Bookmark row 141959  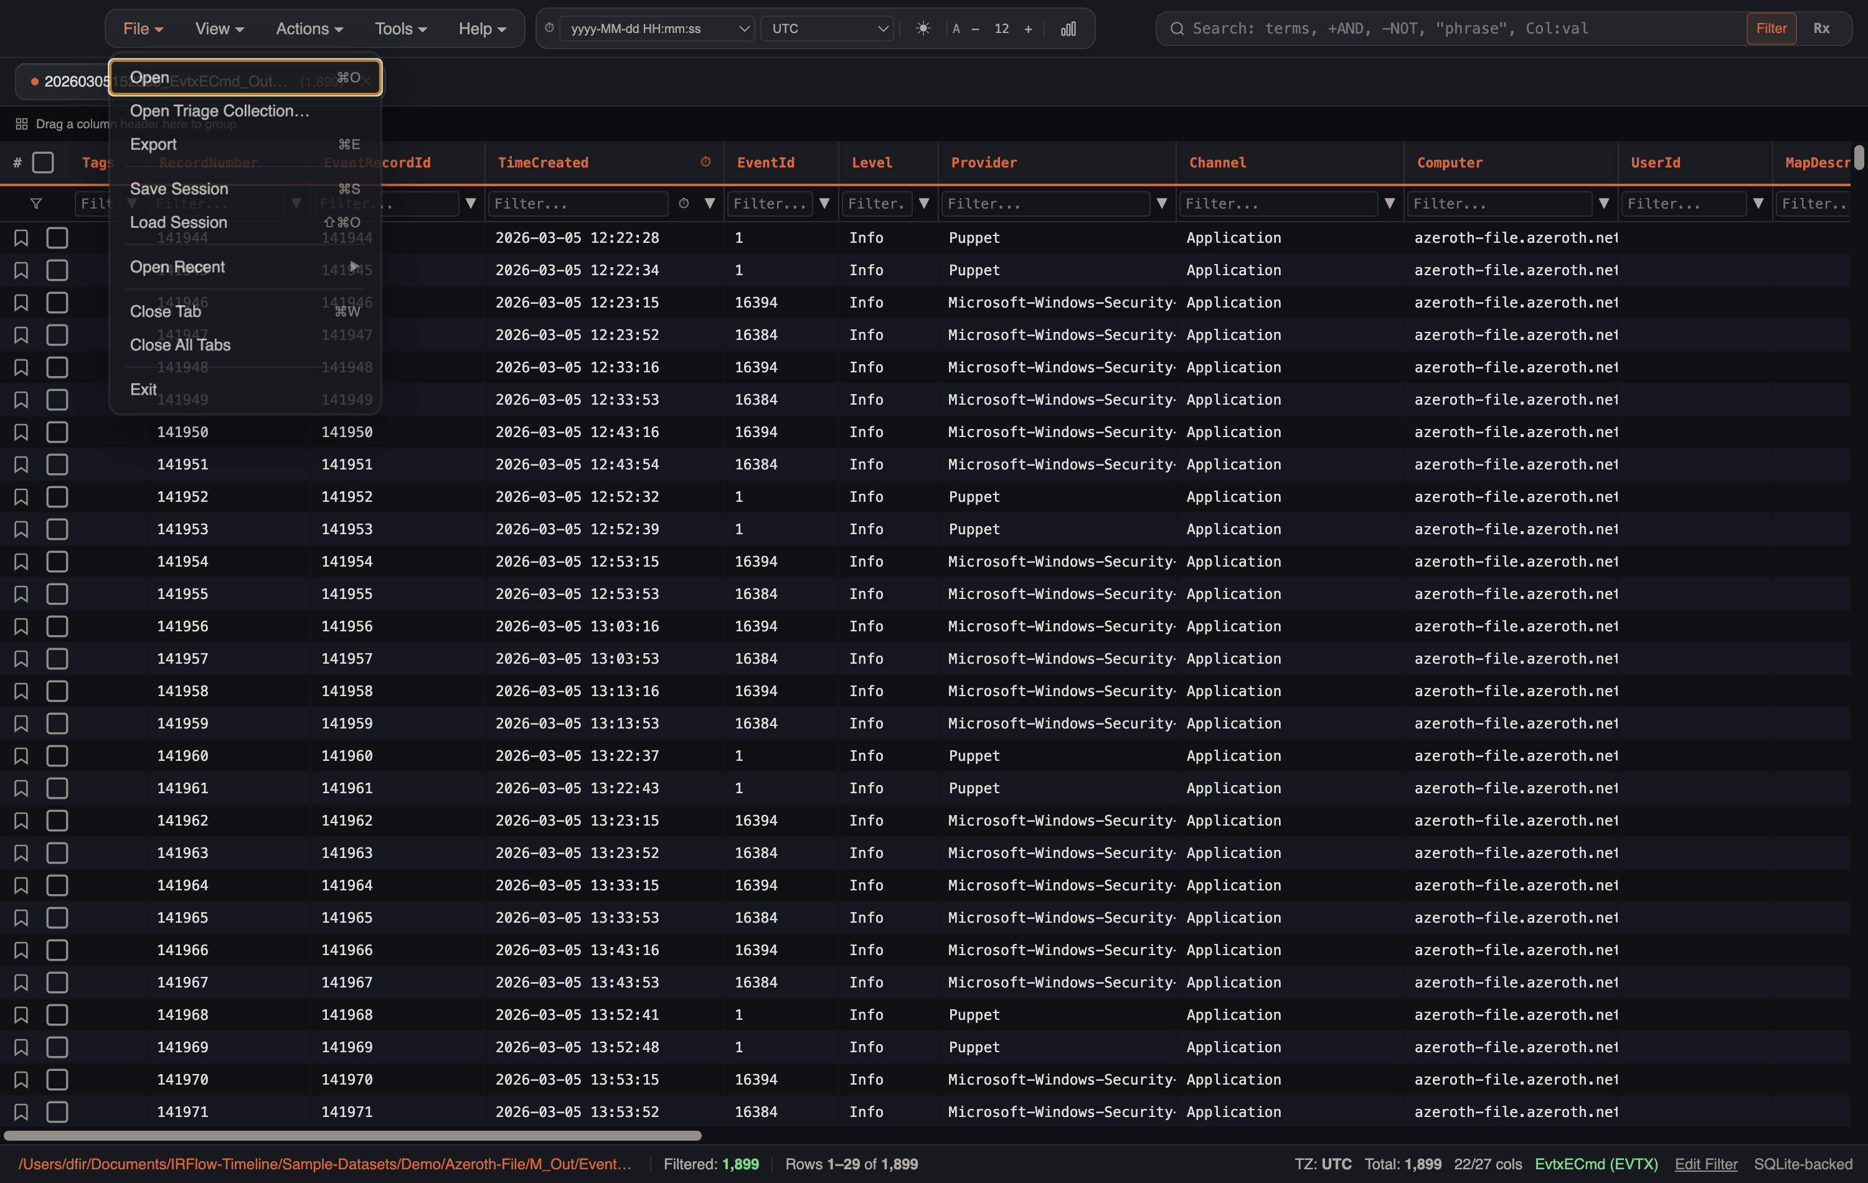click(21, 723)
